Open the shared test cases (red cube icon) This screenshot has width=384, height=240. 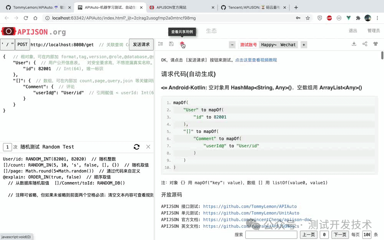pos(182,44)
